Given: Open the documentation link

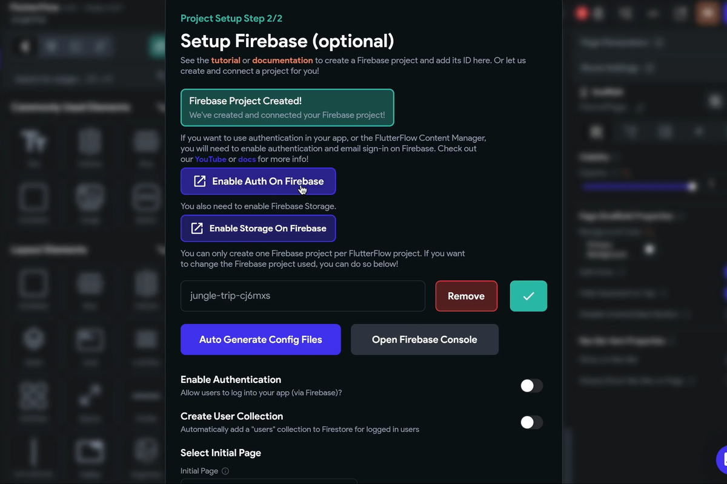Looking at the screenshot, I should click(282, 60).
